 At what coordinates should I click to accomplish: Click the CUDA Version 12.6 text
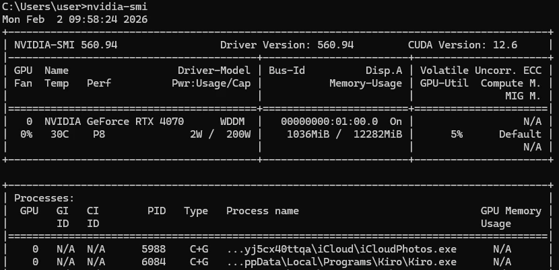click(x=463, y=45)
